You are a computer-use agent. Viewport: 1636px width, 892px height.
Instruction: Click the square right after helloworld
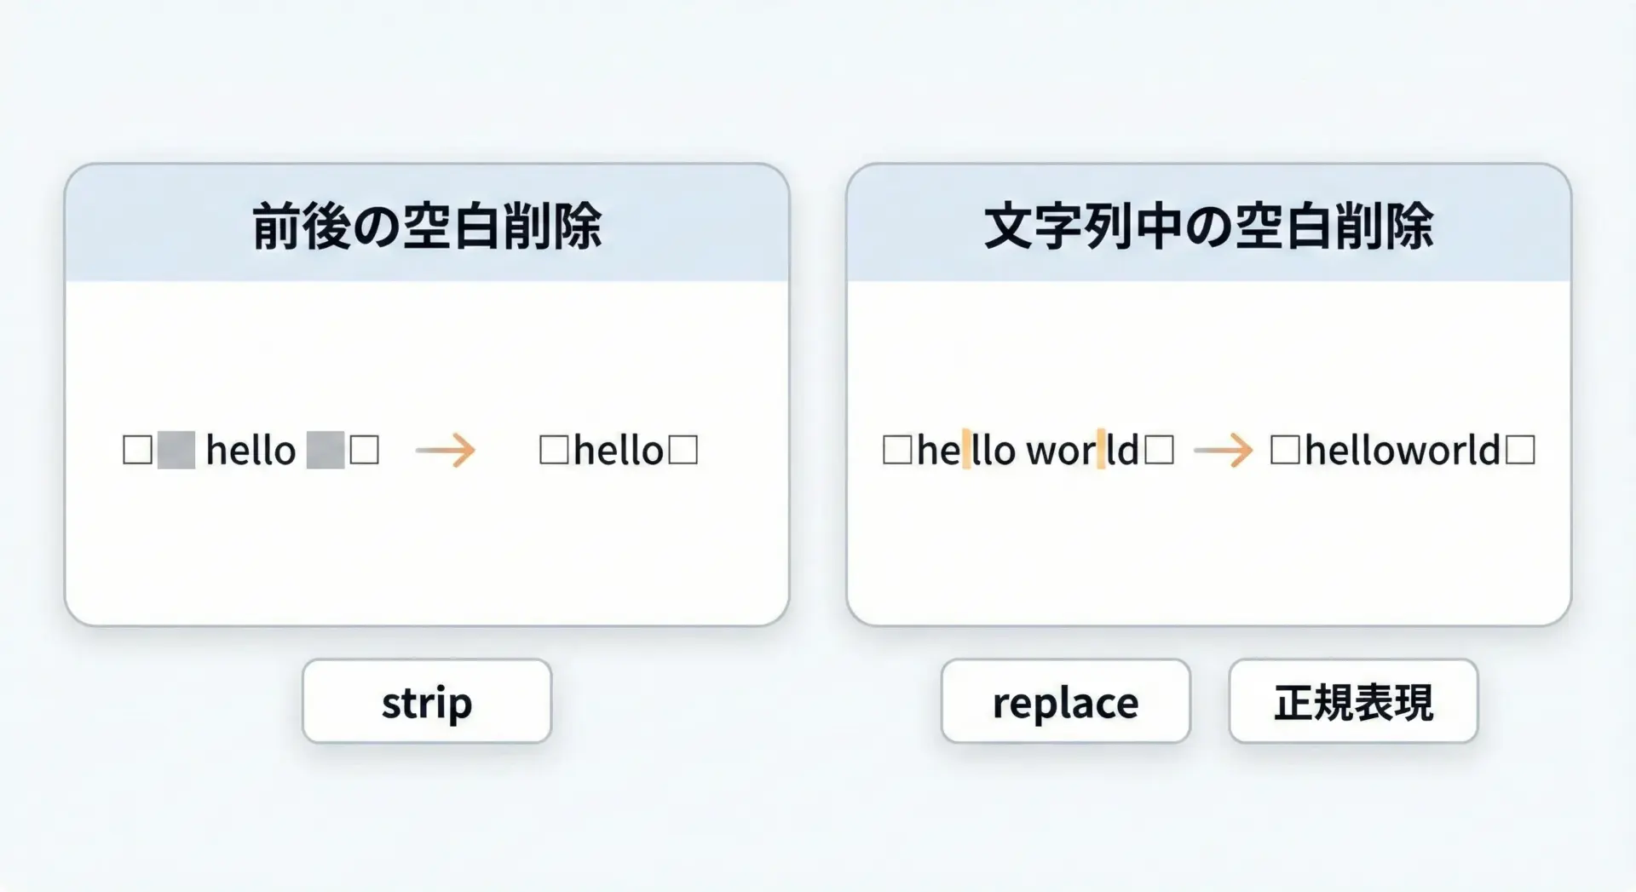[x=1520, y=450]
